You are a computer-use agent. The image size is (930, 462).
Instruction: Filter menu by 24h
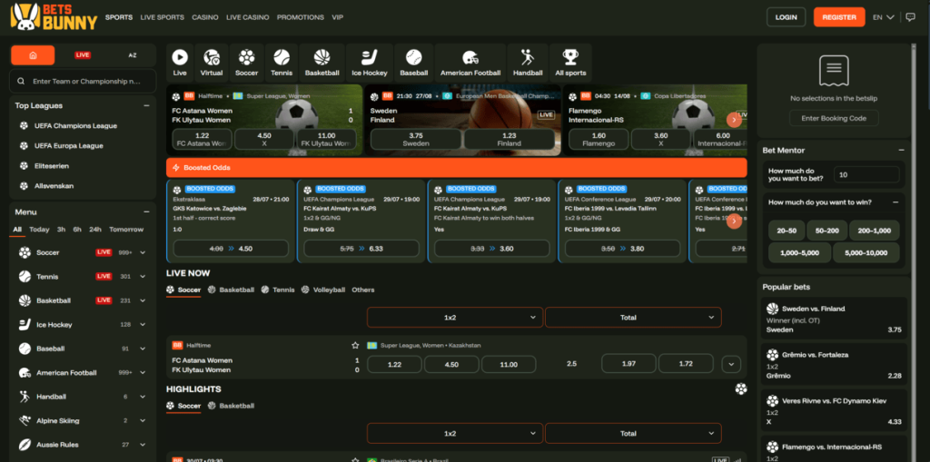94,230
